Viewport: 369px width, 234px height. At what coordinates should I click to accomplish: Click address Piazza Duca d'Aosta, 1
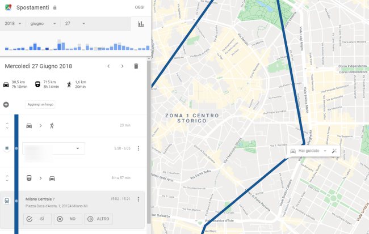tap(56, 206)
